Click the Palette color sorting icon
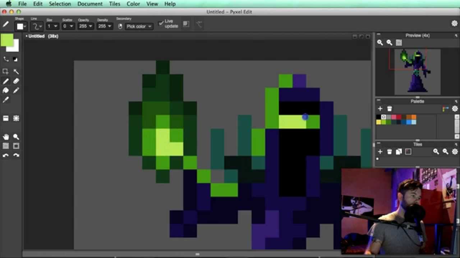Image resolution: width=460 pixels, height=258 pixels. [446, 109]
